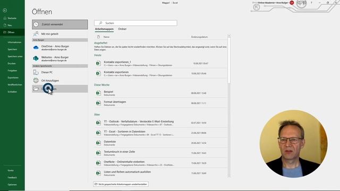Sort by the Änderungsdatum column header

(x=199, y=37)
